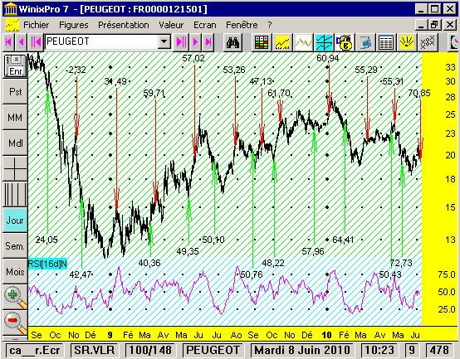460x359 pixels.
Task: Click the RSI[16d]N indicator label
Action: [47, 264]
